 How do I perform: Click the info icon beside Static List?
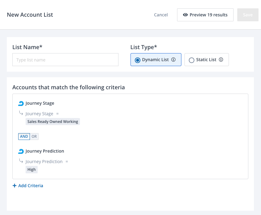[221, 60]
